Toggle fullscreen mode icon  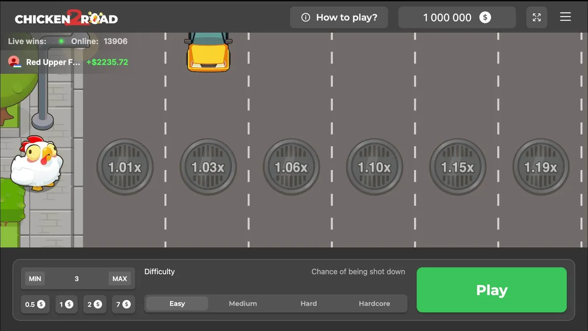coord(537,17)
